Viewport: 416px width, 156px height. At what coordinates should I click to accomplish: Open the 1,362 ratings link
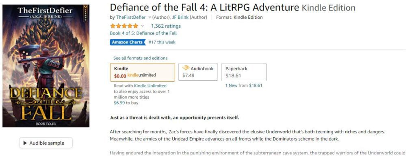click(x=166, y=26)
